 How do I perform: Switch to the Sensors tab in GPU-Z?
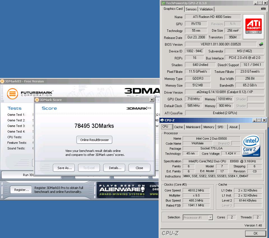point(191,9)
